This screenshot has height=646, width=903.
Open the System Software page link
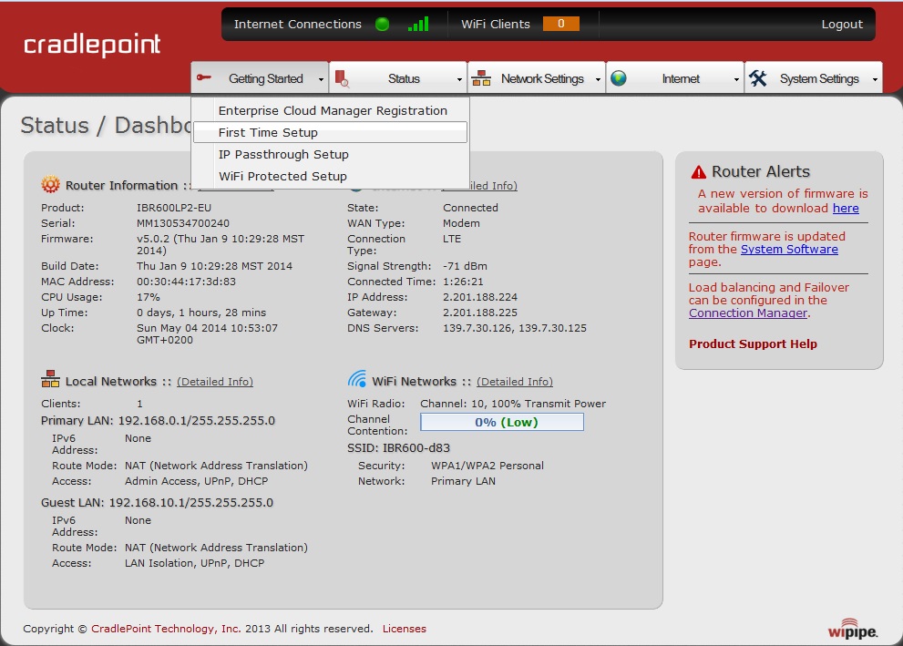(x=789, y=249)
